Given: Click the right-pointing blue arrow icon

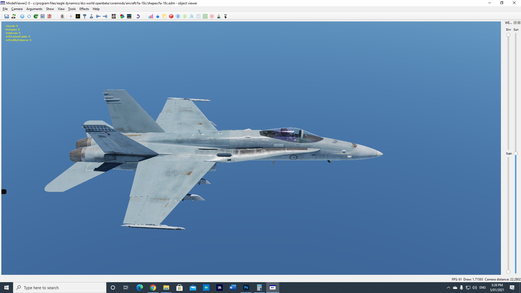Looking at the screenshot, I should tap(98, 16).
